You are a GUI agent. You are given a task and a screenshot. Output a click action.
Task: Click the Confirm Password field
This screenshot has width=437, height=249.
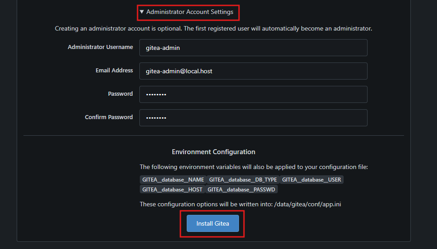[253, 118]
